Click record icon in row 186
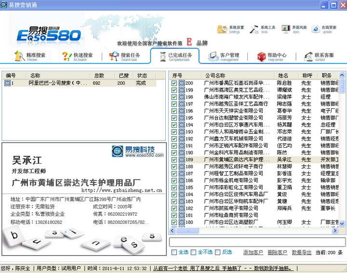The image size is (347, 273). point(182,181)
